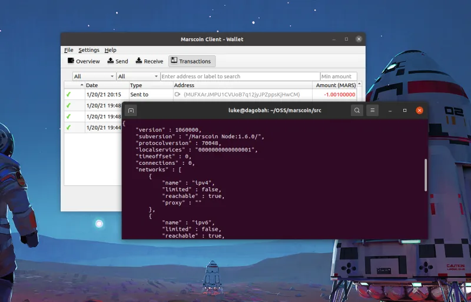
Task: Open the wallet Overview page
Action: 84,61
